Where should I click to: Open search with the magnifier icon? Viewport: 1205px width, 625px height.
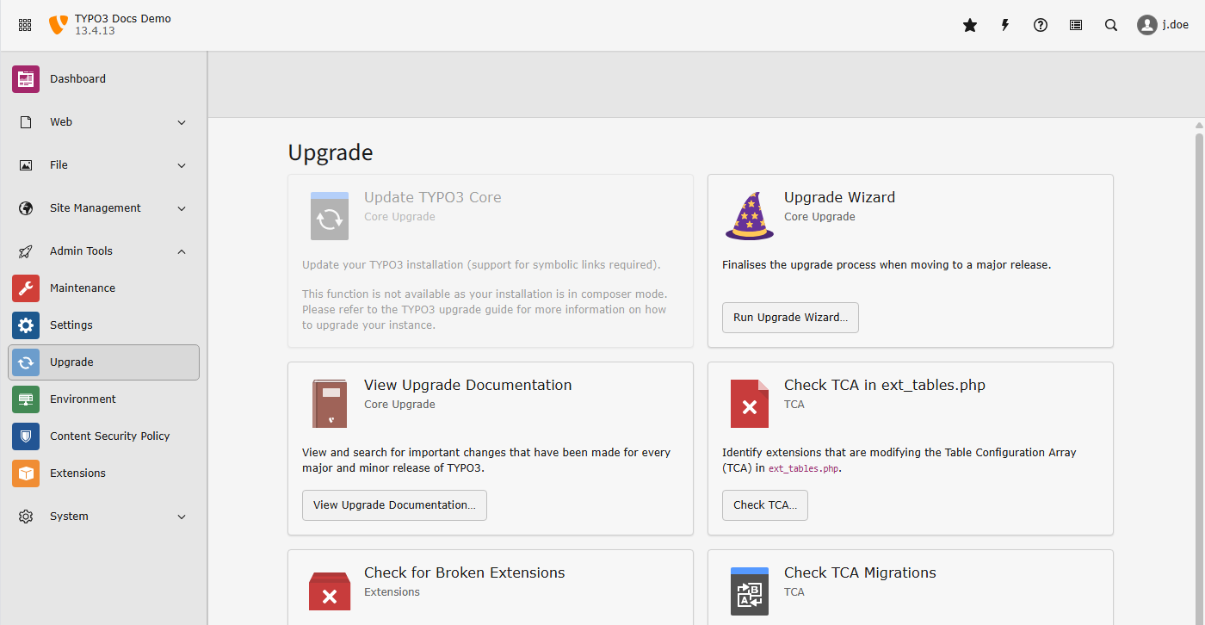pos(1111,25)
